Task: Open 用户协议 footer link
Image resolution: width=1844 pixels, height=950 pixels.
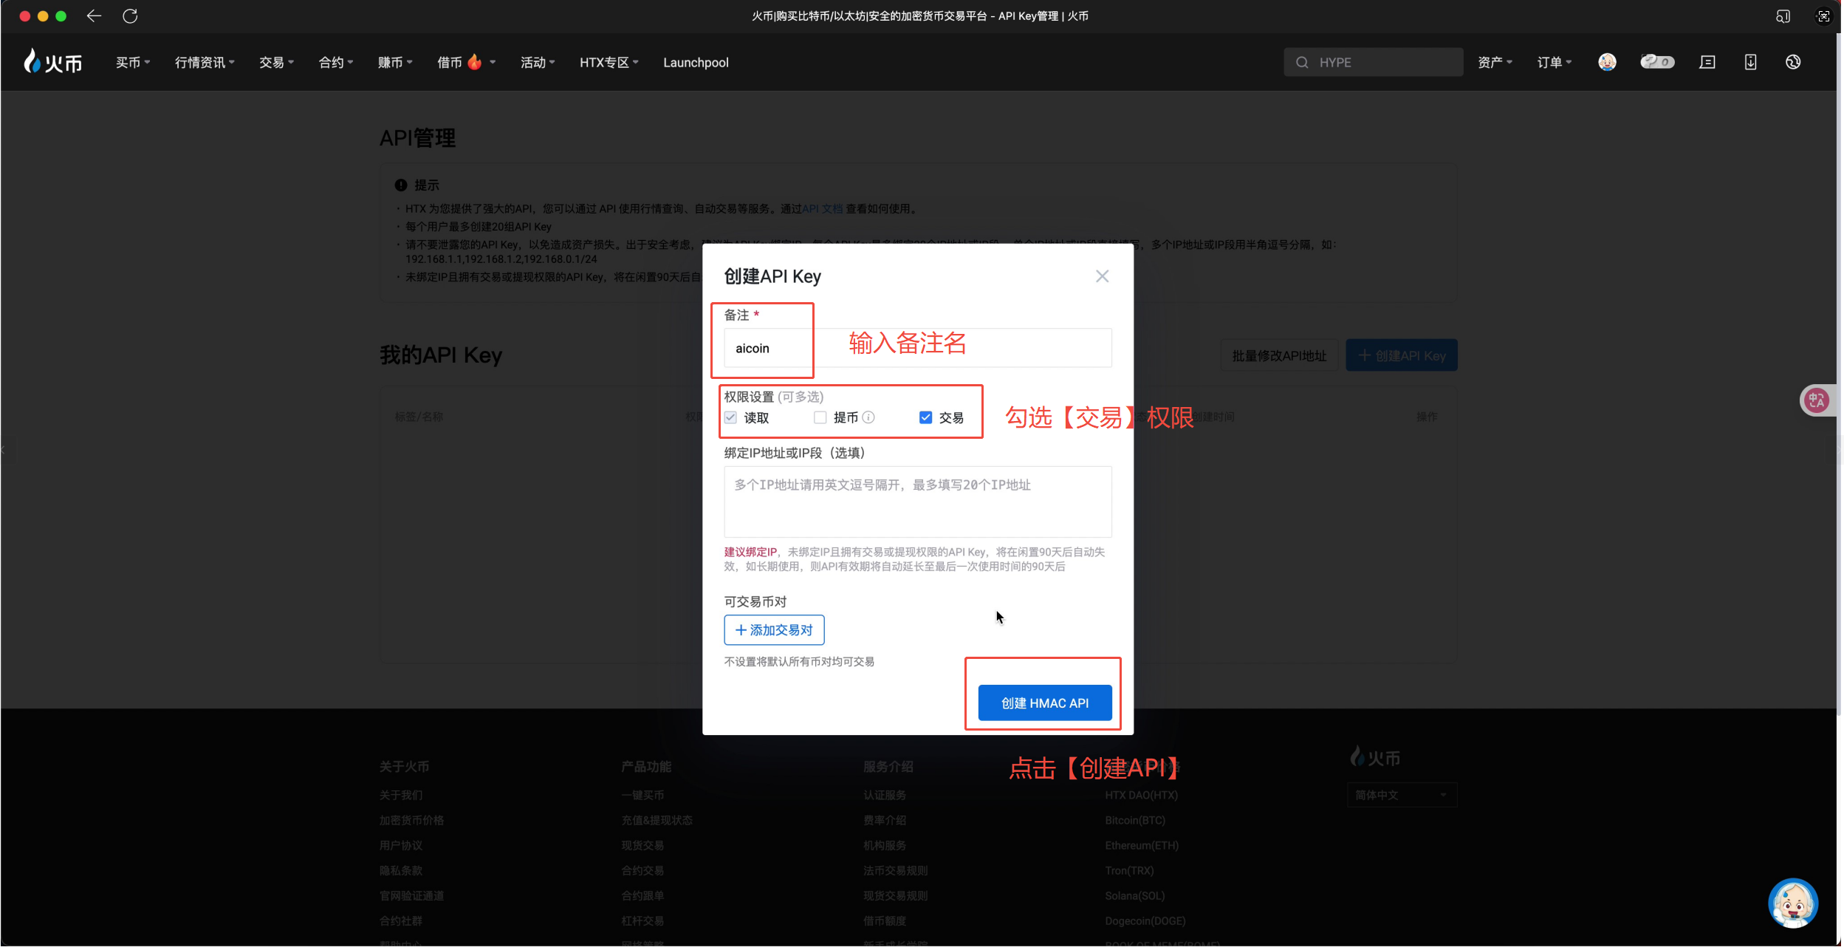Action: pos(401,846)
